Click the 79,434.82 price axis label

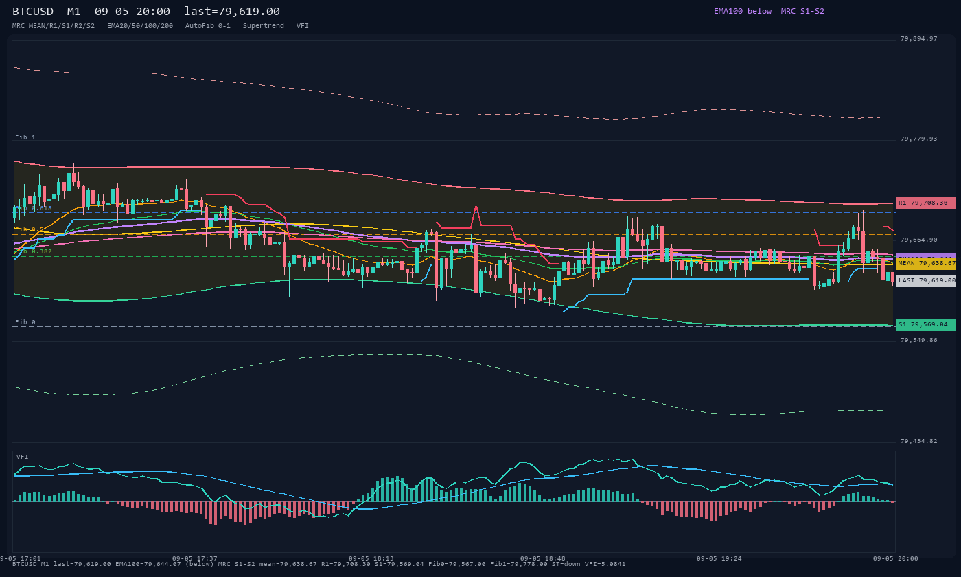(x=918, y=441)
